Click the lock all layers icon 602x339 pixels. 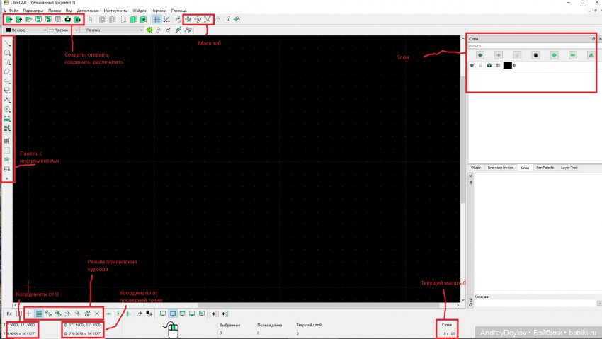pos(535,54)
